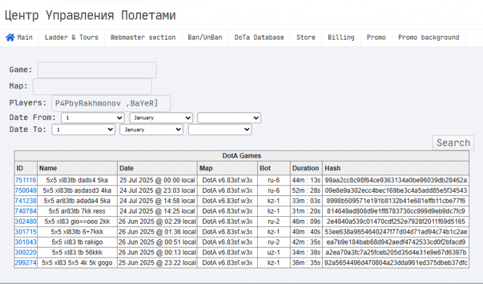Open game ID 299274 link
This screenshot has height=284, width=483.
pos(26,263)
